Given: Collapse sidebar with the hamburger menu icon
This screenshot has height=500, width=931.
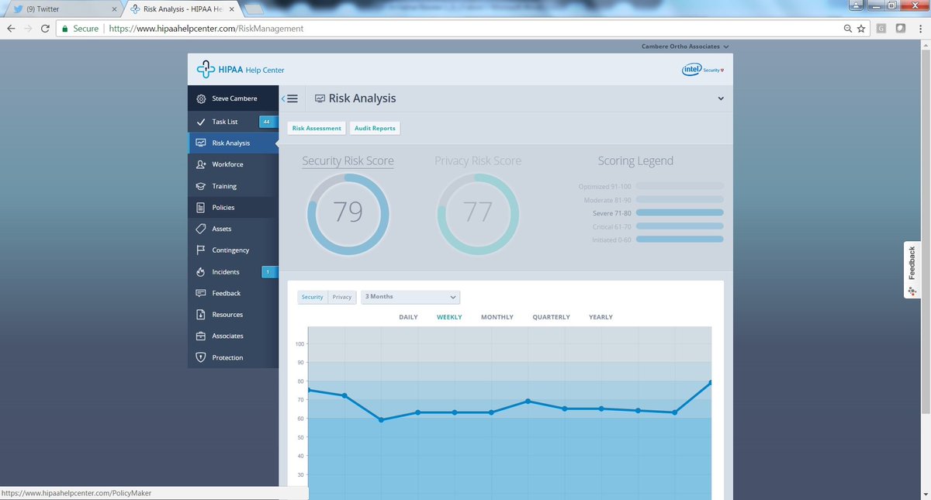Looking at the screenshot, I should 291,98.
